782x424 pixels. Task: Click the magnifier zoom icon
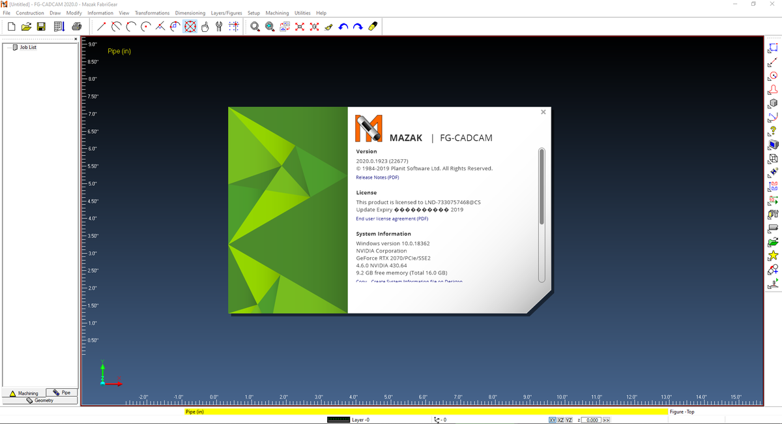pos(255,27)
